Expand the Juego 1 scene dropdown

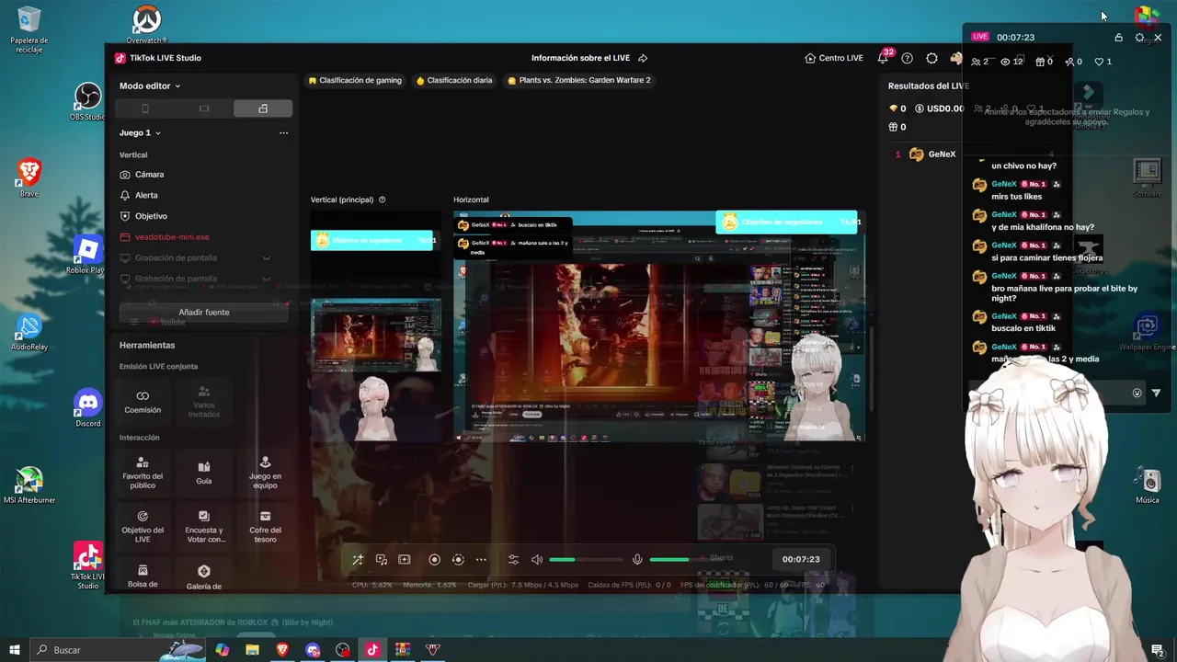click(140, 132)
